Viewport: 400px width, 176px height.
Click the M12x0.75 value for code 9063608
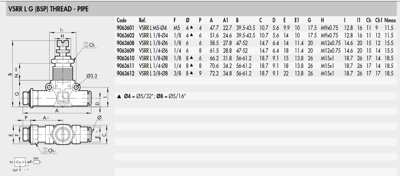pyautogui.click(x=331, y=43)
